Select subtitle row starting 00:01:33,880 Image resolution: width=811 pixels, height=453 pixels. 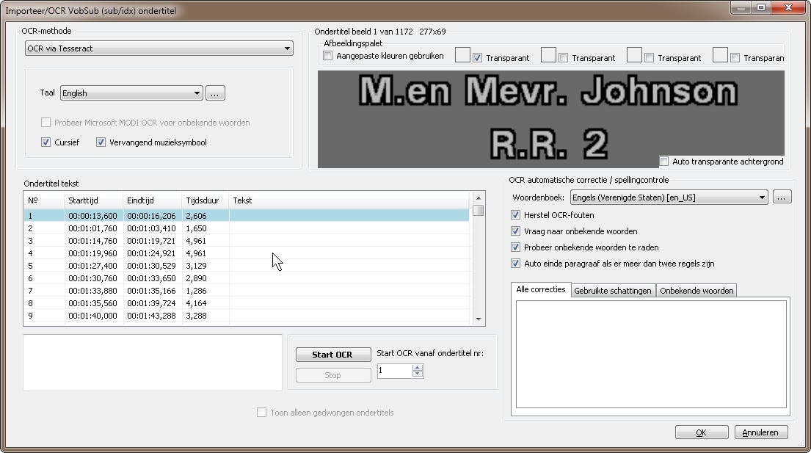coord(246,291)
